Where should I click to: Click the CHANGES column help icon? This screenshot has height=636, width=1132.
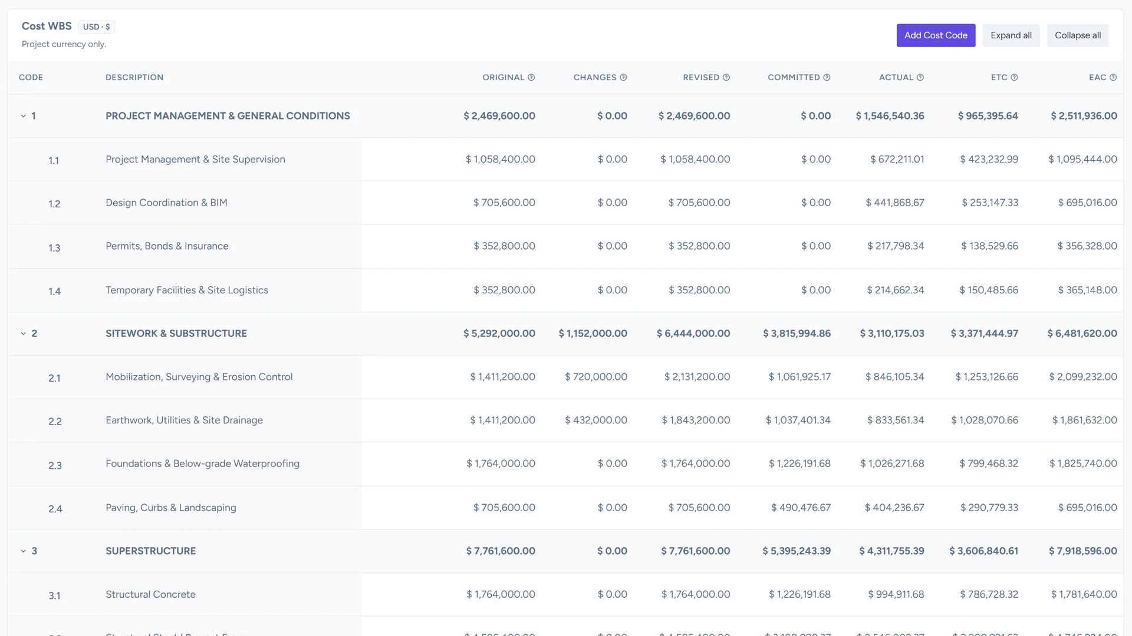tap(623, 78)
